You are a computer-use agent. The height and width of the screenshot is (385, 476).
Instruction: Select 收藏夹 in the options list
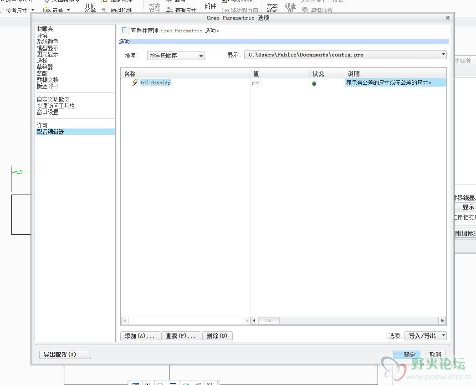[x=45, y=29]
